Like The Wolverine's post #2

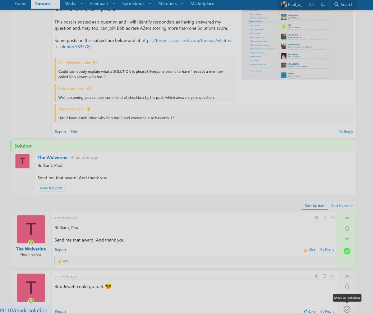309,250
